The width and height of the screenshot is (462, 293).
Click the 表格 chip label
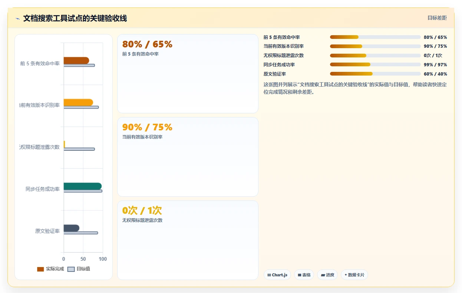(x=306, y=275)
